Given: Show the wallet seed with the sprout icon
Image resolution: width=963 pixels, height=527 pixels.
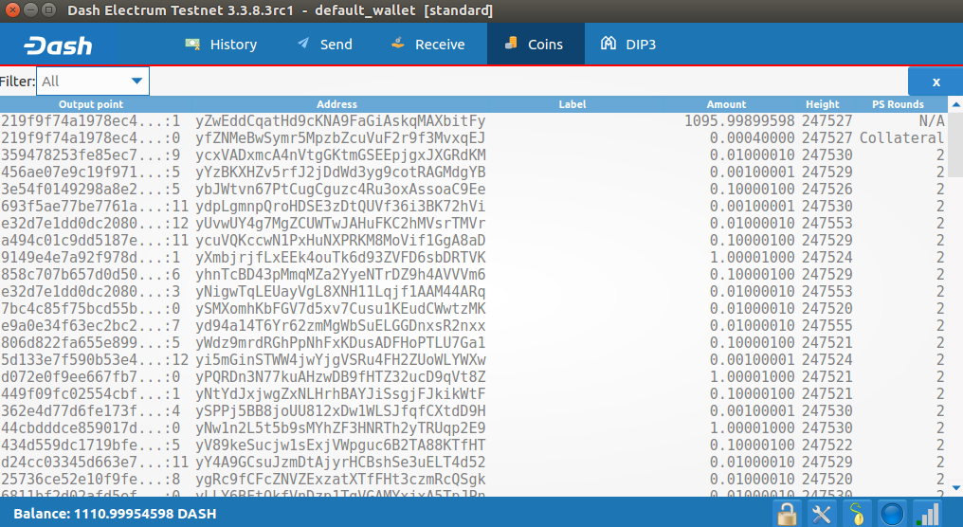Looking at the screenshot, I should 857,514.
